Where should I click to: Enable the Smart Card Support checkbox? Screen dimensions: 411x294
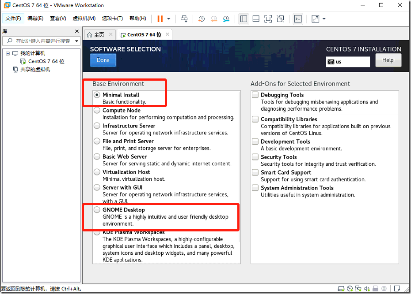point(255,172)
